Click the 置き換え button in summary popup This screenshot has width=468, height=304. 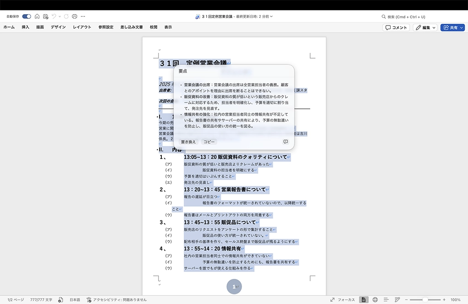(188, 142)
